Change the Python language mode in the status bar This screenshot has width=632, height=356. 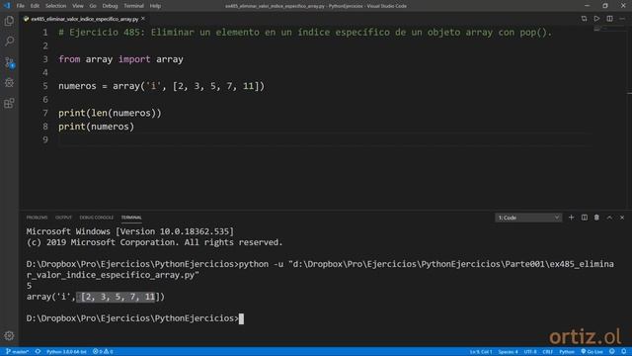click(x=567, y=352)
